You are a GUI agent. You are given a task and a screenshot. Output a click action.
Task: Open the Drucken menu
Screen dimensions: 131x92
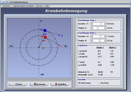click(39, 6)
